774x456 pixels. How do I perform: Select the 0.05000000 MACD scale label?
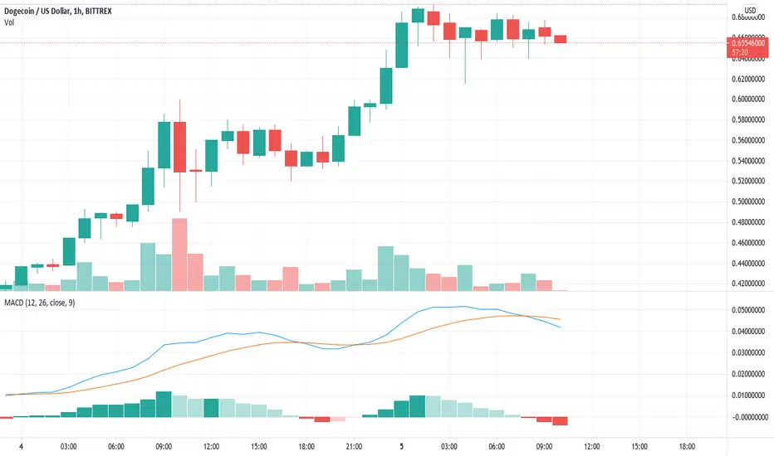(747, 310)
